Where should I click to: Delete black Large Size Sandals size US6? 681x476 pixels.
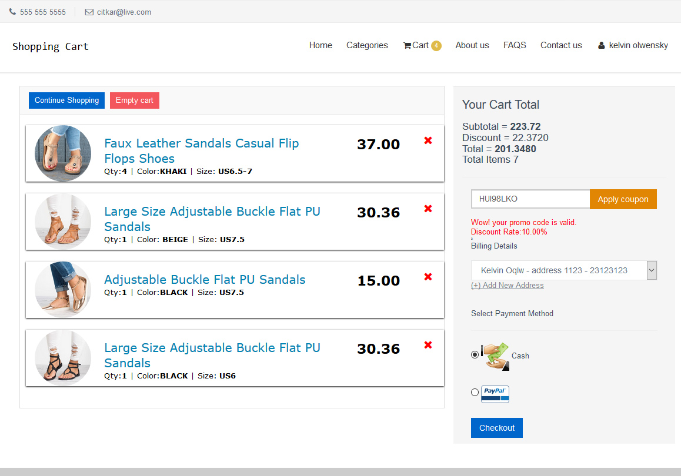click(428, 345)
